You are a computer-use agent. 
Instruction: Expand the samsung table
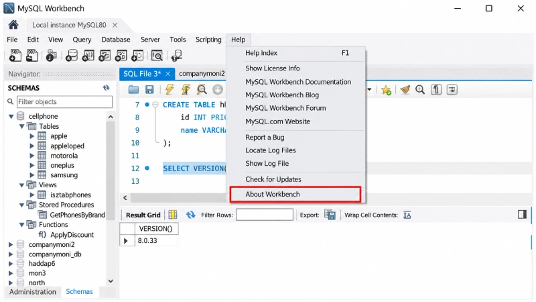32,175
